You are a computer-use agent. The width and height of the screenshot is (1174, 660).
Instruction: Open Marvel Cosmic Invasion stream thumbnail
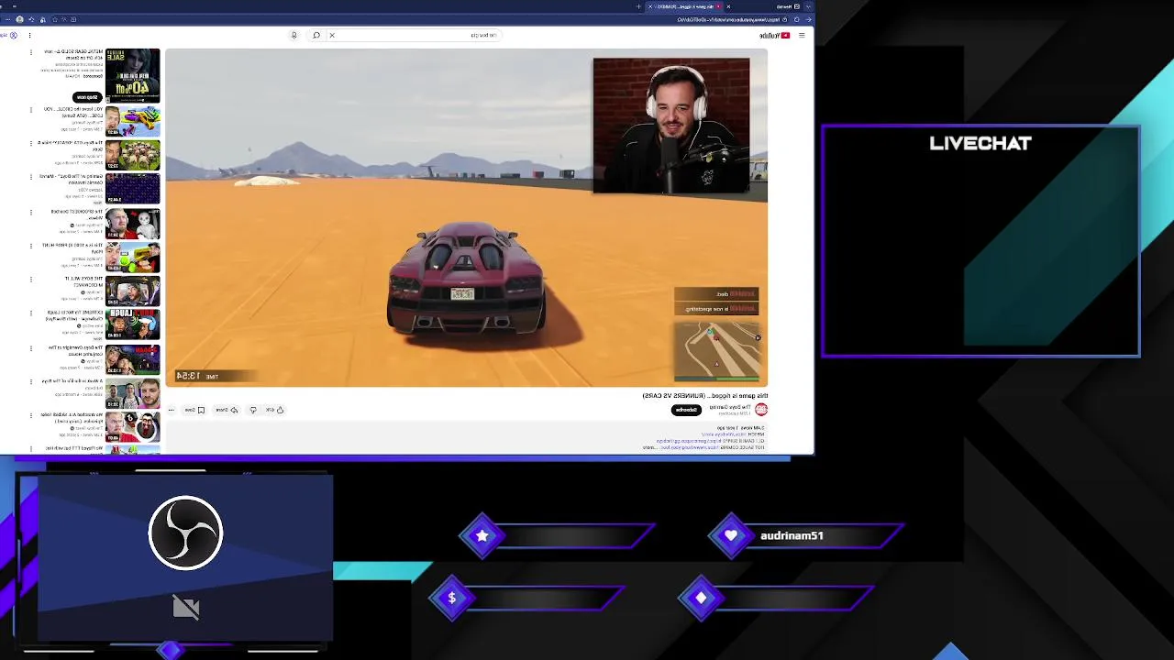[x=132, y=188]
